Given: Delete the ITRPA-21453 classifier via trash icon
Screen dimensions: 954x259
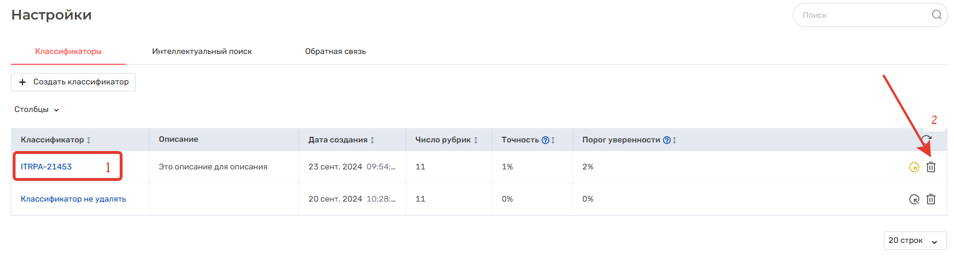Looking at the screenshot, I should 931,167.
